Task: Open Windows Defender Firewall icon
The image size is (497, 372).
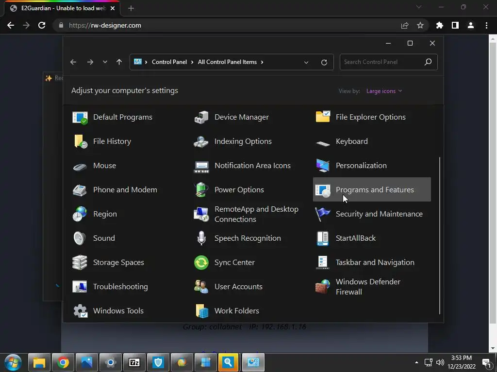Action: pos(323,287)
